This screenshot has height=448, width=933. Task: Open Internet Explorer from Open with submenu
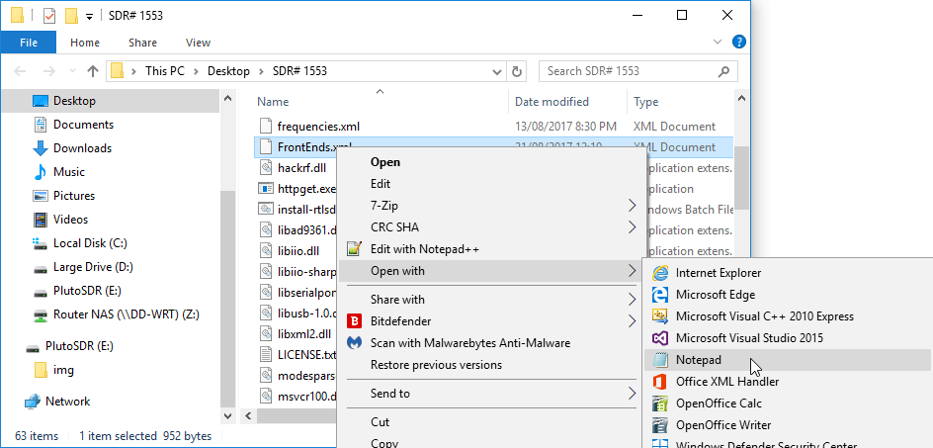719,273
